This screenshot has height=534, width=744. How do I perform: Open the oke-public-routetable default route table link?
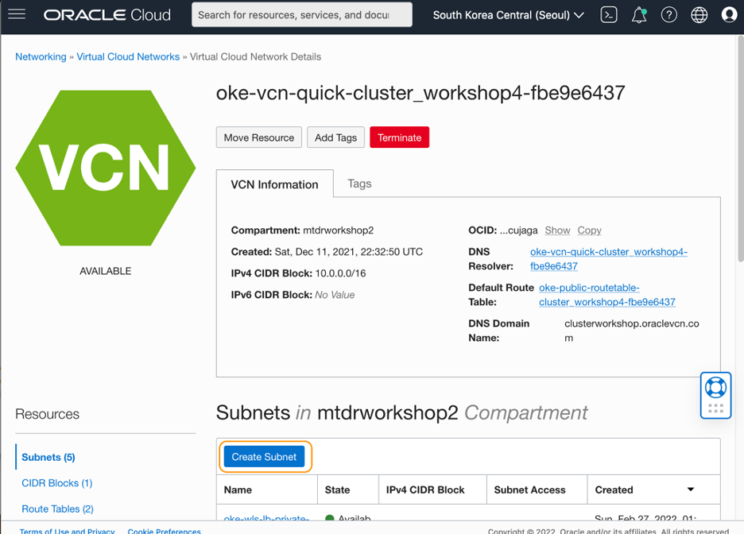point(607,295)
